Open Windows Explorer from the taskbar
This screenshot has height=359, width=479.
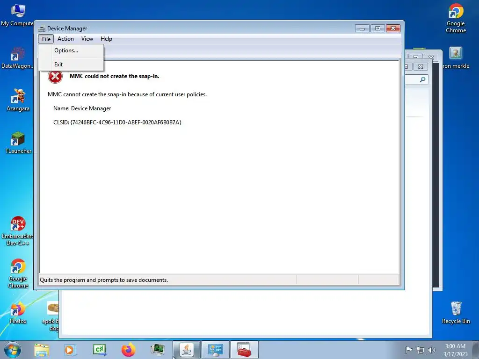pyautogui.click(x=42, y=350)
